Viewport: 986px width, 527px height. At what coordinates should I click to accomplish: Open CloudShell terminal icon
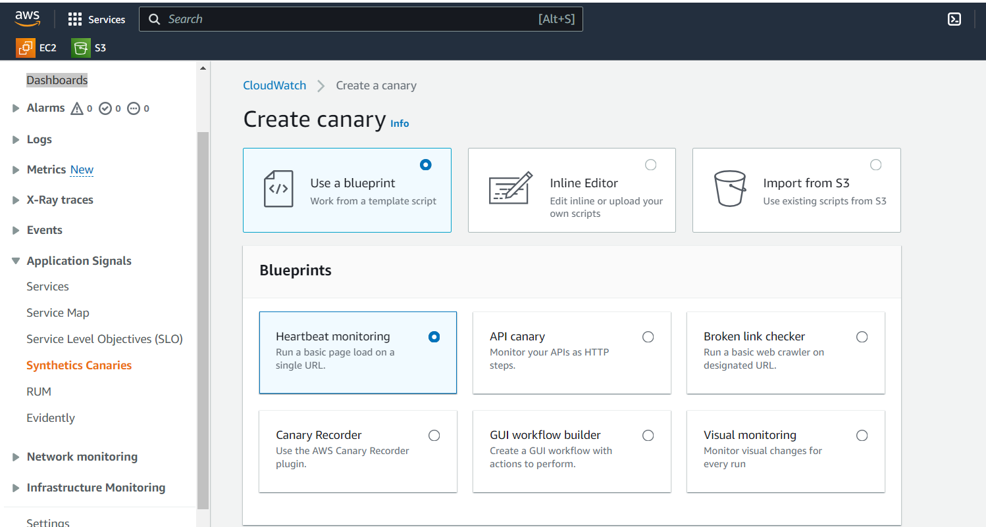(x=954, y=19)
